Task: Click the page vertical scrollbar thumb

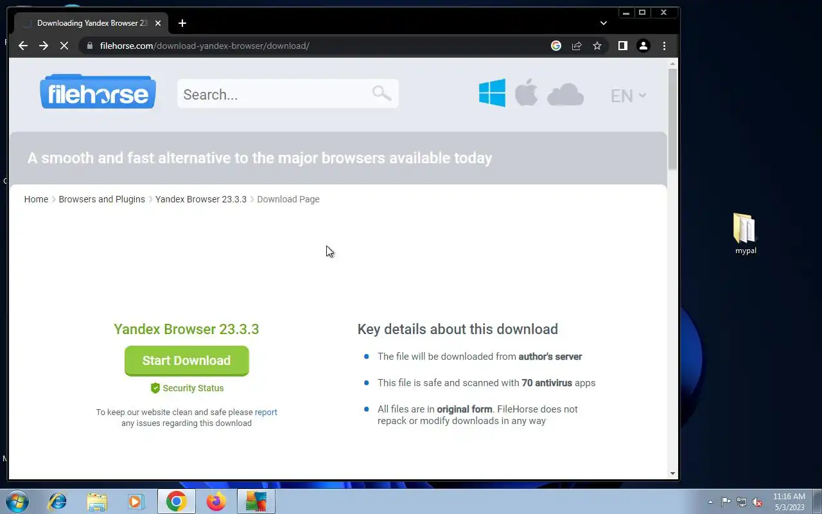Action: tap(672, 119)
